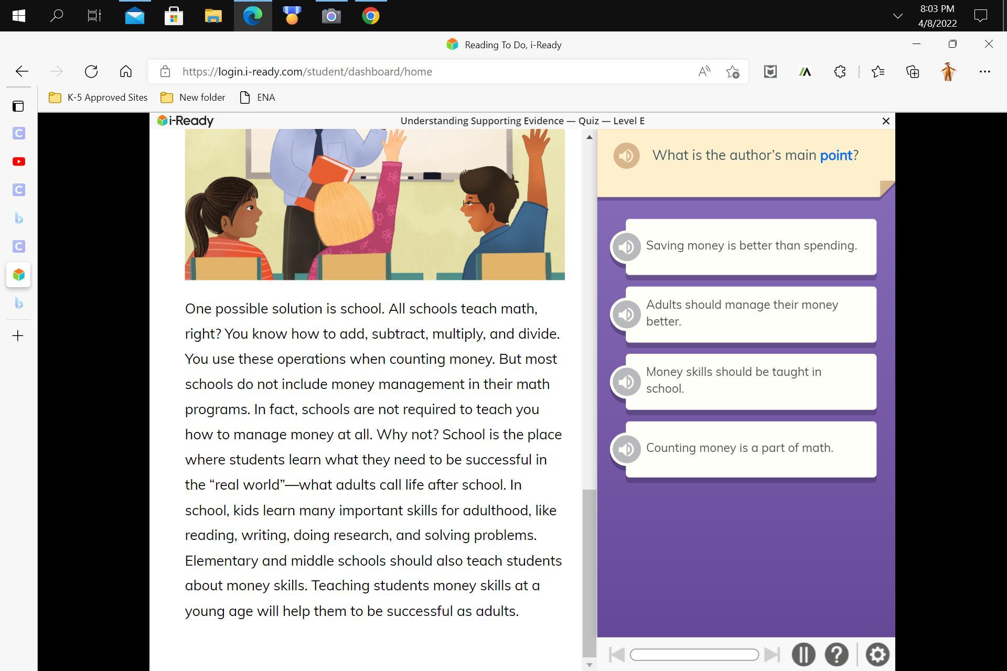Open the YouTube sidebar tab
The height and width of the screenshot is (671, 1007).
pyautogui.click(x=19, y=161)
